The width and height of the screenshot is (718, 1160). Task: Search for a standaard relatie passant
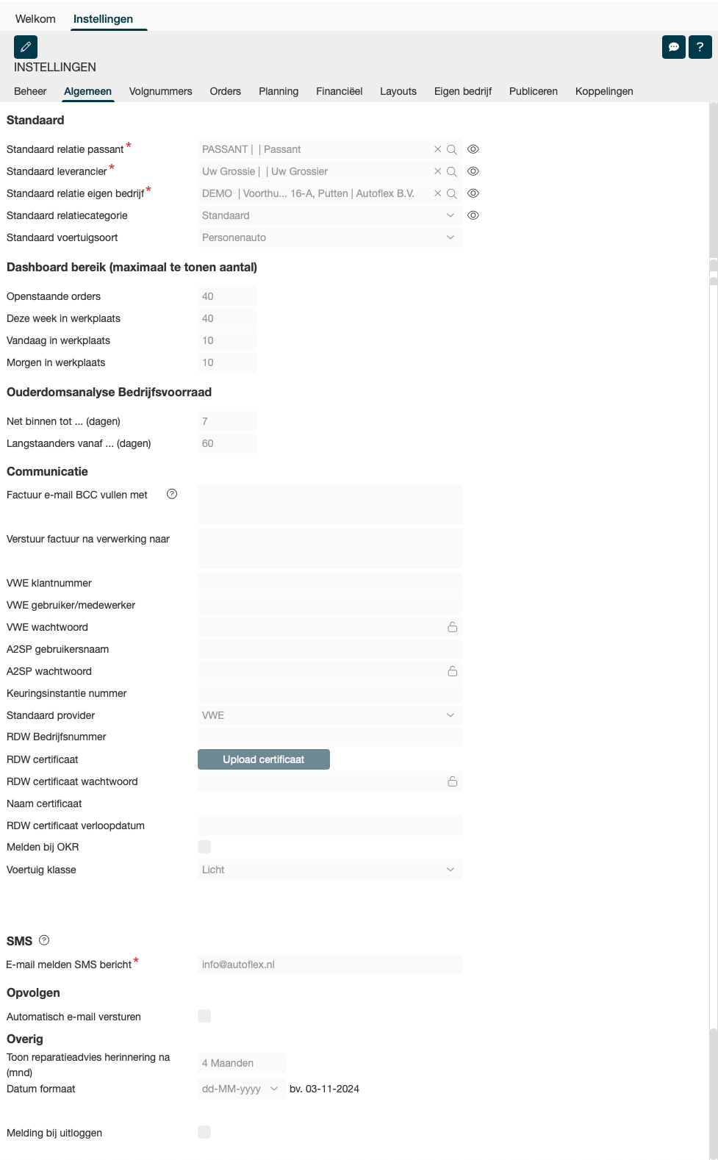[452, 149]
